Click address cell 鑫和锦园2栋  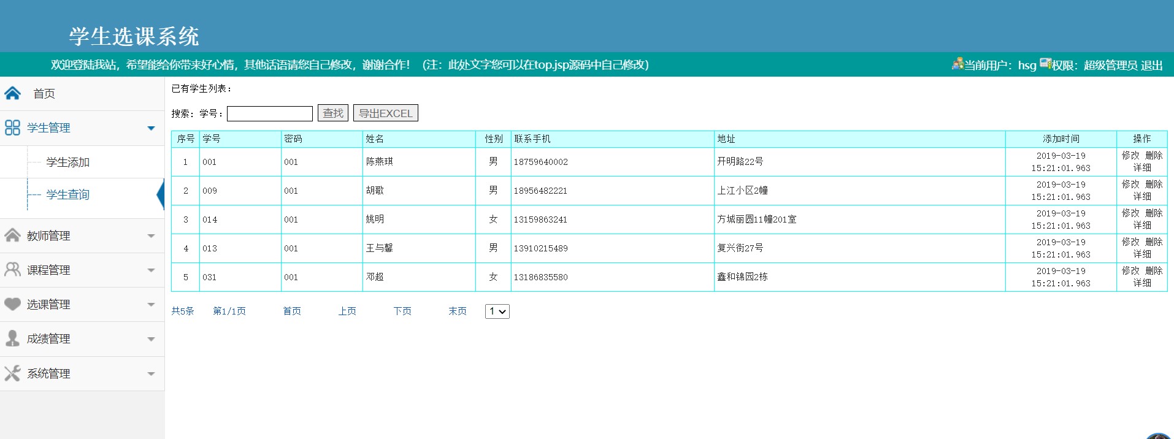coord(743,277)
